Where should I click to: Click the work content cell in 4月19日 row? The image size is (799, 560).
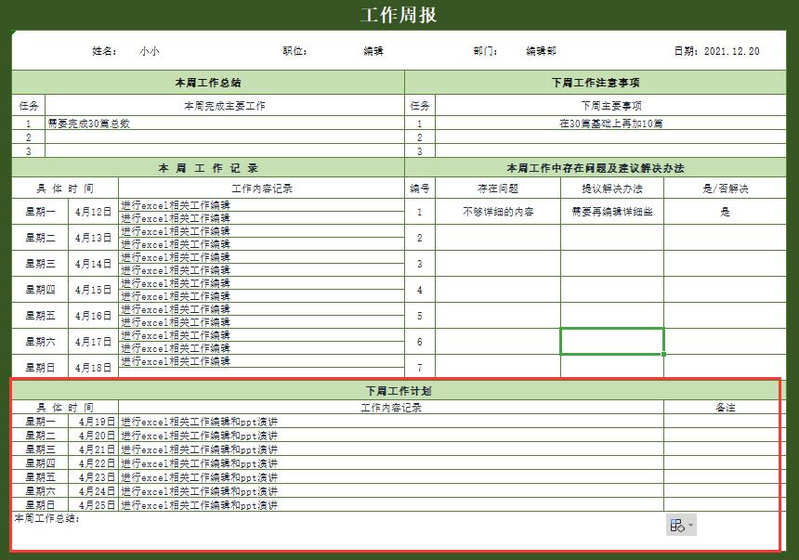[x=391, y=422]
